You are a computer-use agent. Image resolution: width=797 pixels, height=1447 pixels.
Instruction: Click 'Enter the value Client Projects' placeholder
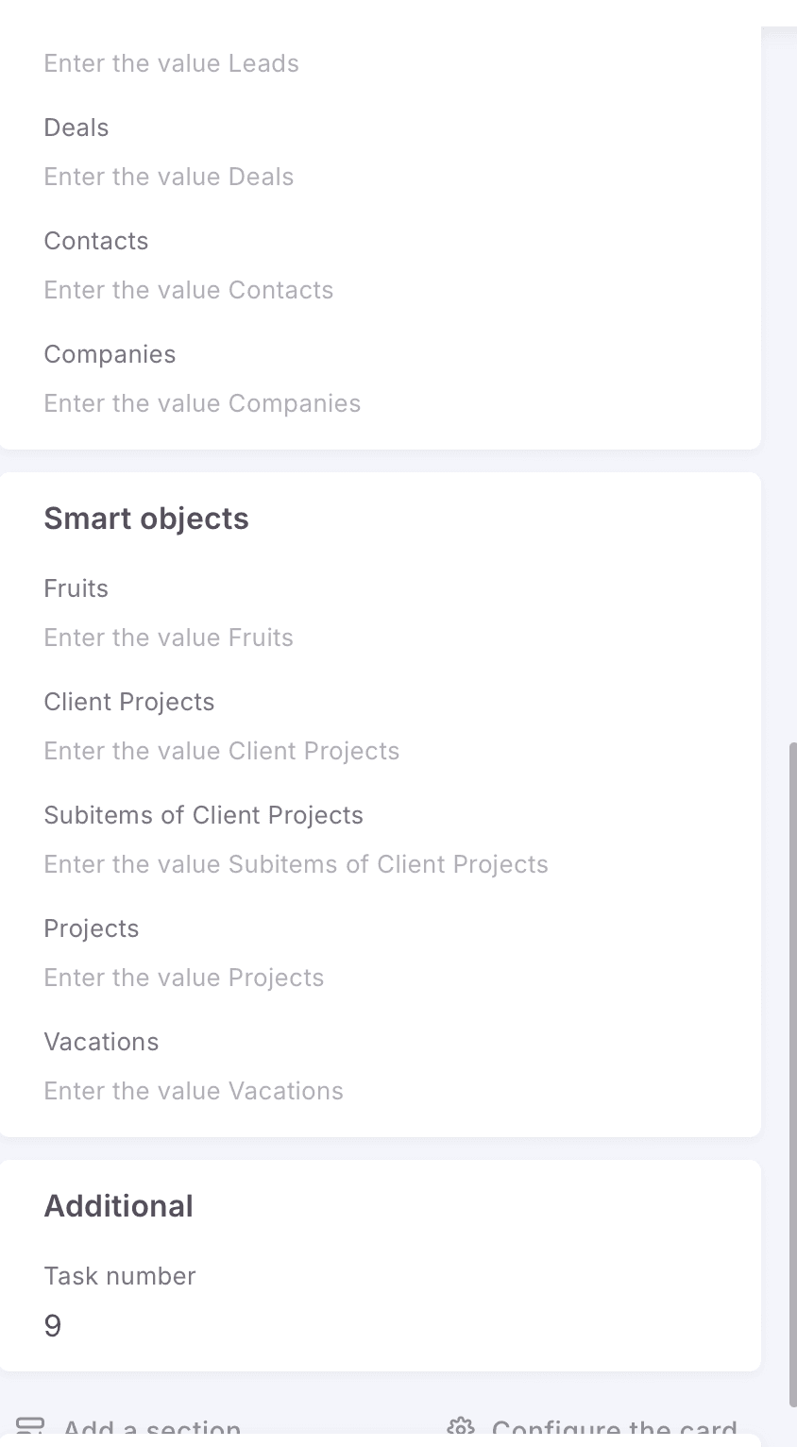[222, 751]
